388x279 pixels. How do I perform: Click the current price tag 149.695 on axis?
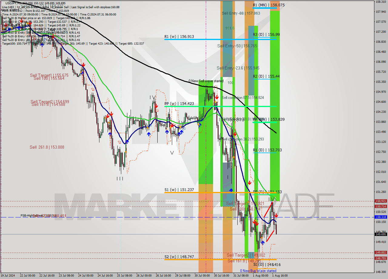[x=381, y=234]
